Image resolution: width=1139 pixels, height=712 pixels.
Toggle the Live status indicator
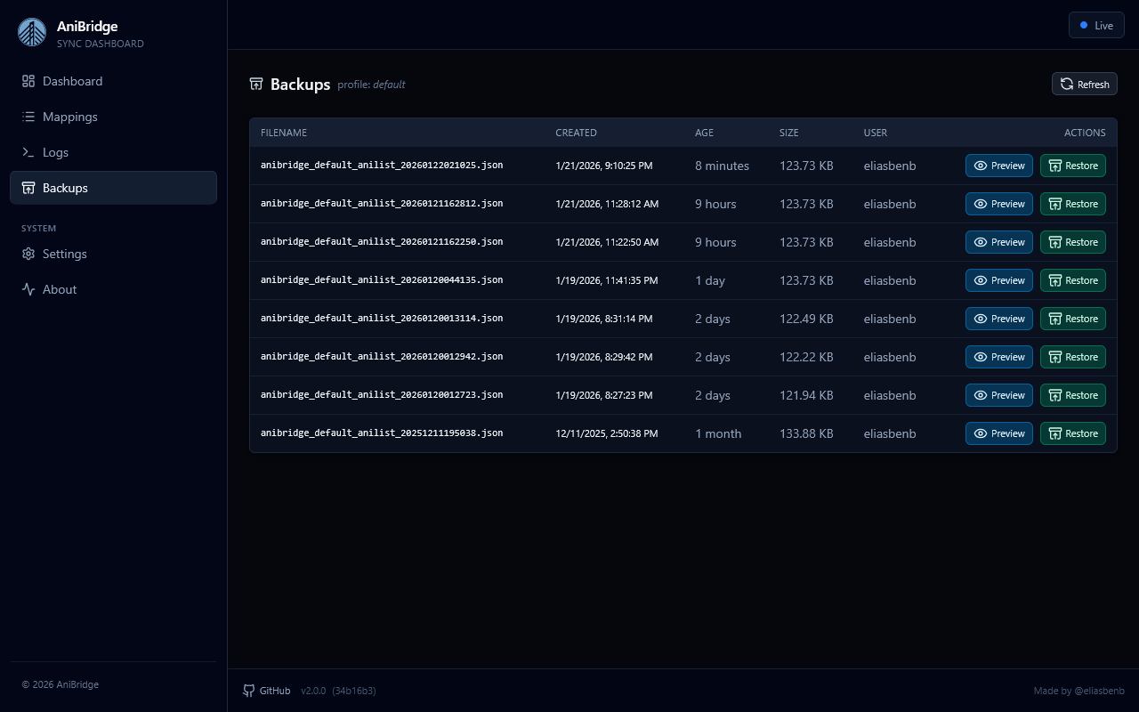point(1096,25)
